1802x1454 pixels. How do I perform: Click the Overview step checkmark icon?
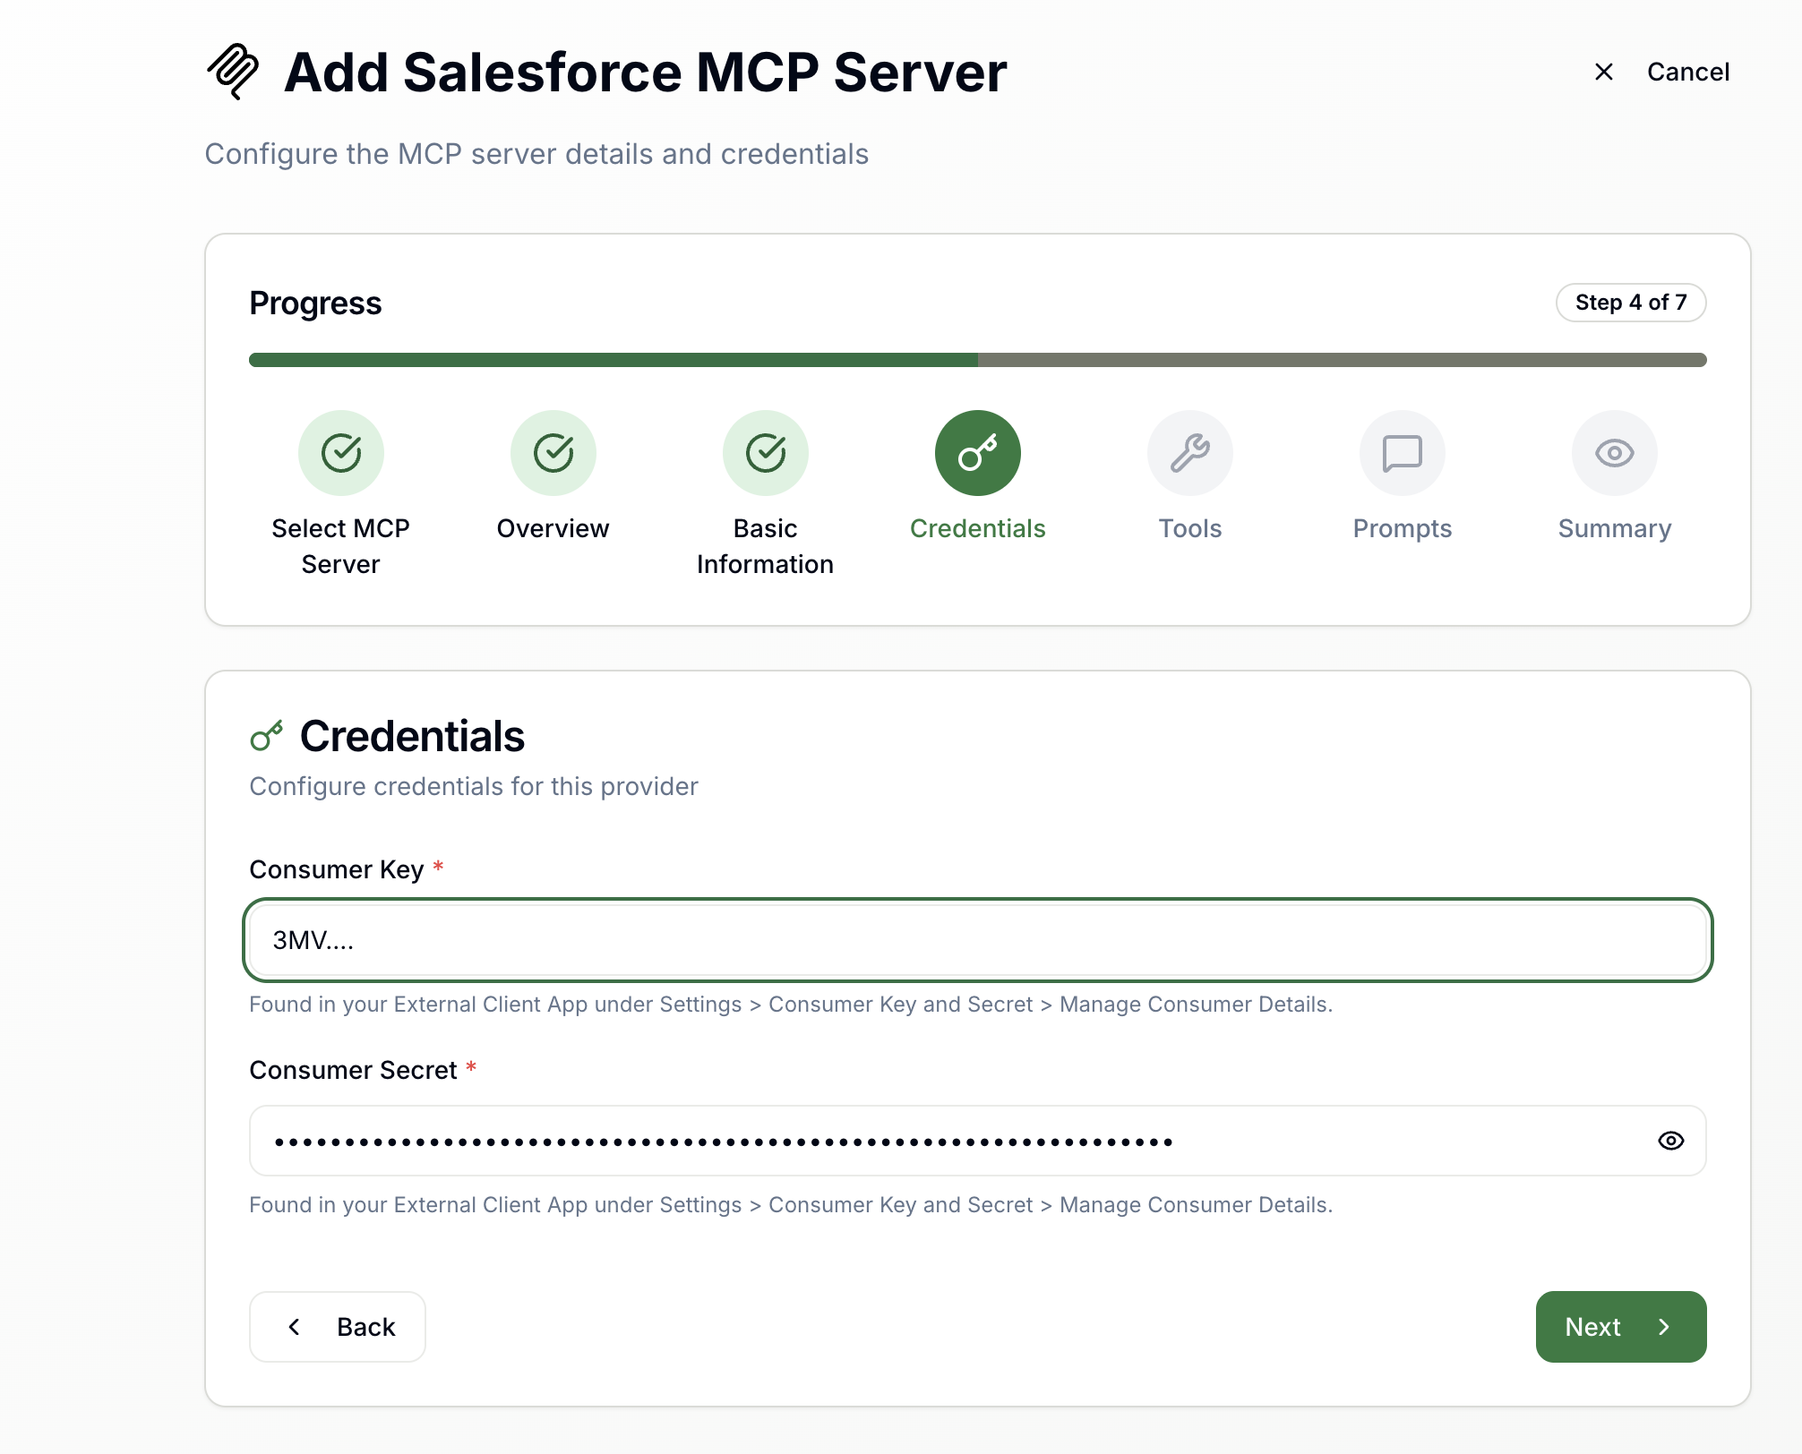coord(553,453)
